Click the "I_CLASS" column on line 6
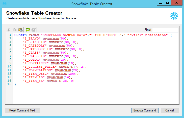Viewport: 184px width, 118px height. (x=32, y=53)
